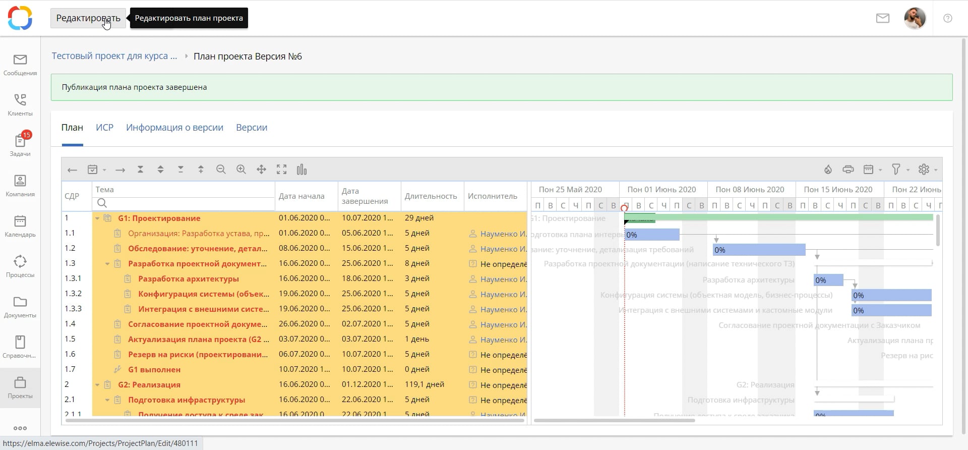
Task: Open the user avatar profile
Action: [915, 18]
